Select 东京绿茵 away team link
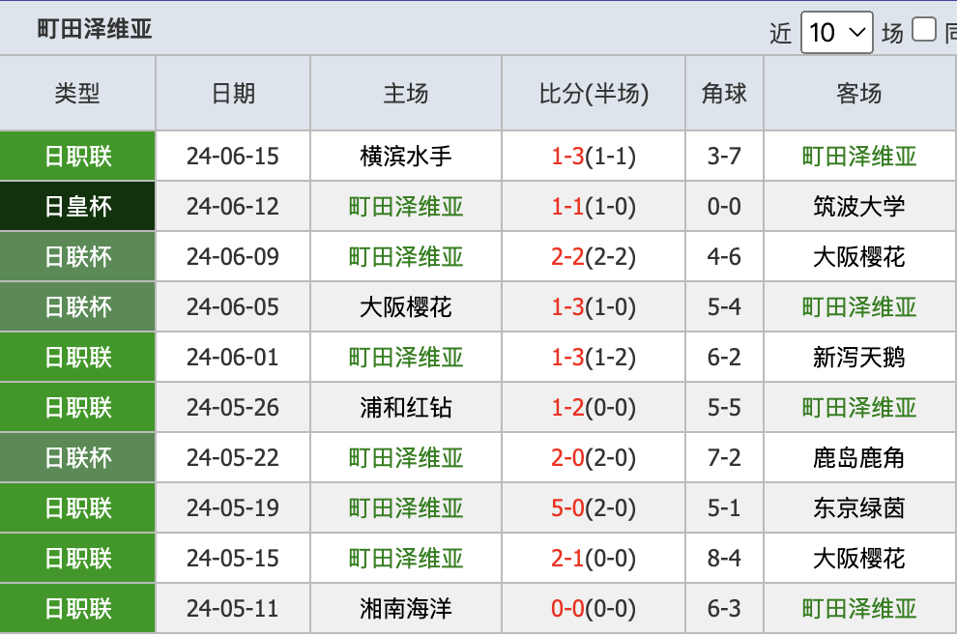Screen dimensions: 957x636 pos(858,507)
